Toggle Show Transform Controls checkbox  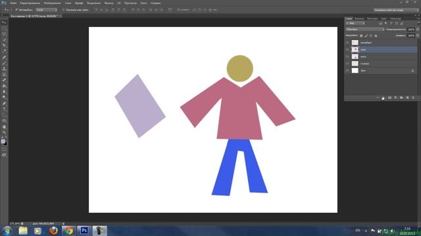(x=63, y=10)
